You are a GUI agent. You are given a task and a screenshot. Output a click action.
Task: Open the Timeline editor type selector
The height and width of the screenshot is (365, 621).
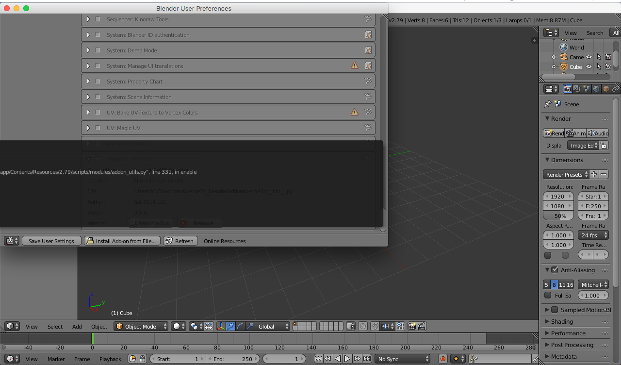tap(12, 359)
